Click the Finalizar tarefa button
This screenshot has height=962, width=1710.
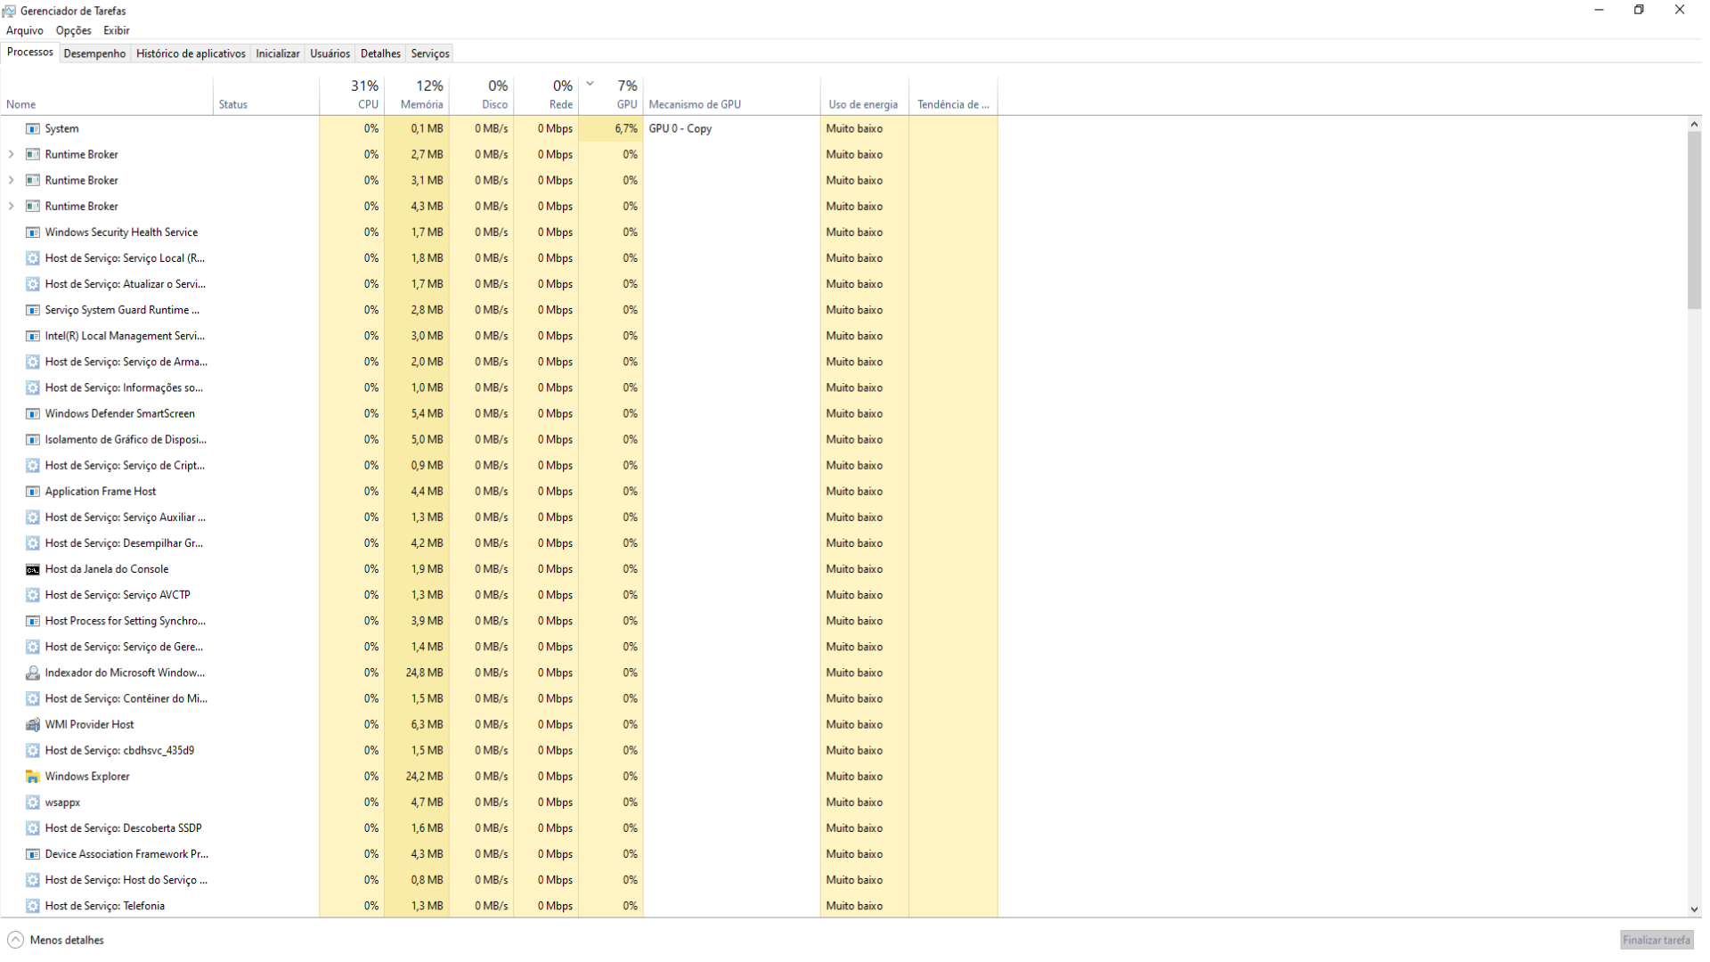(1656, 940)
